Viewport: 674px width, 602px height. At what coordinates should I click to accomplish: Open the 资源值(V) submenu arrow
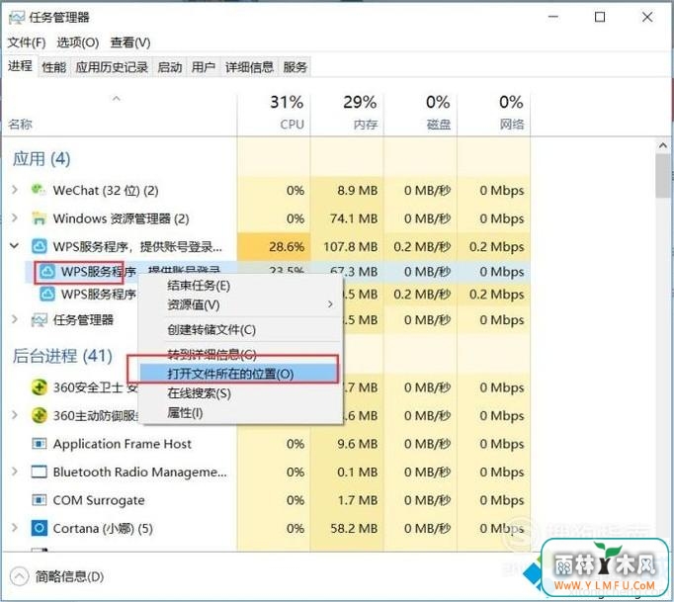330,304
